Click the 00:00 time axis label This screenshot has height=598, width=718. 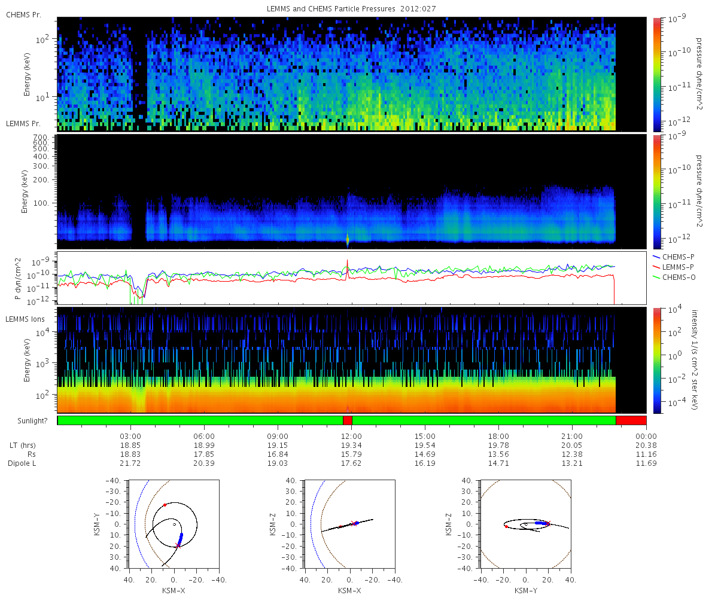[x=646, y=437]
